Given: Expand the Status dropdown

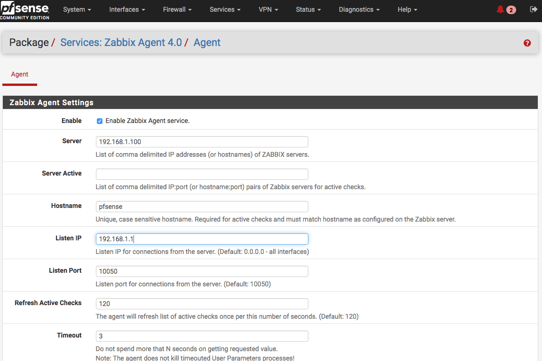Looking at the screenshot, I should click(308, 9).
